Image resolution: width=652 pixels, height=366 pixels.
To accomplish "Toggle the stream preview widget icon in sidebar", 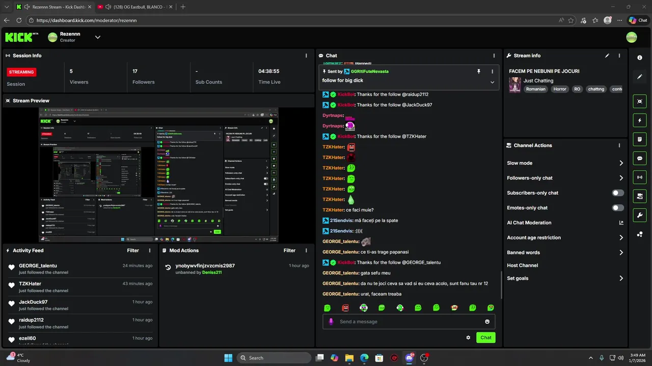I will coord(640,101).
